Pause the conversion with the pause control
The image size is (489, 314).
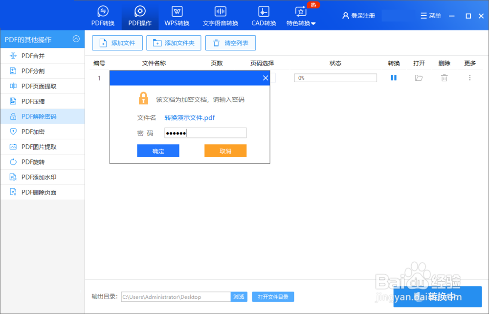[x=394, y=77]
